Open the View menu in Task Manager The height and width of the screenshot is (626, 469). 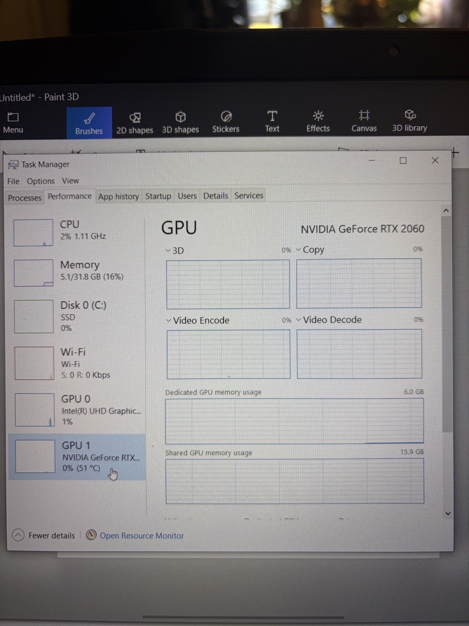(x=70, y=181)
